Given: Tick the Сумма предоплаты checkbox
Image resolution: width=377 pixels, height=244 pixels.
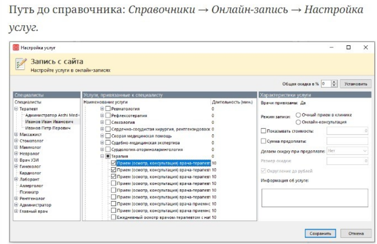Looking at the screenshot, I should tap(263, 141).
